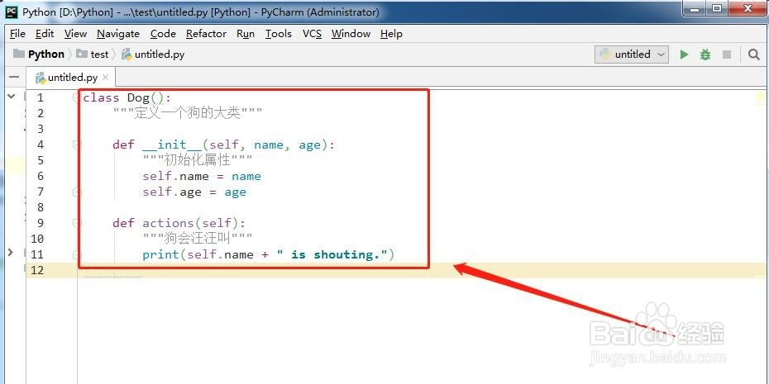Click line number 6 in the gutter

(x=41, y=176)
